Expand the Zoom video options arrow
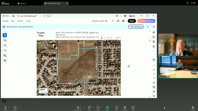198x111 pixels. pos(19,107)
